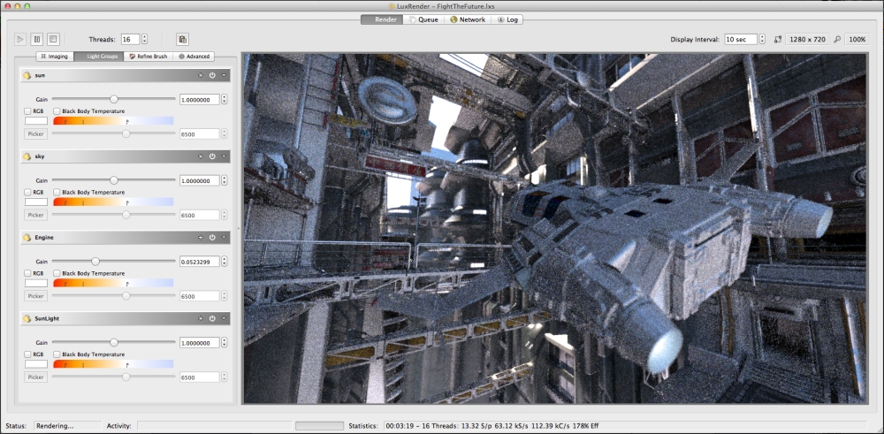The width and height of the screenshot is (884, 434).
Task: Click the 1280 x 720 resolution button
Action: (807, 40)
